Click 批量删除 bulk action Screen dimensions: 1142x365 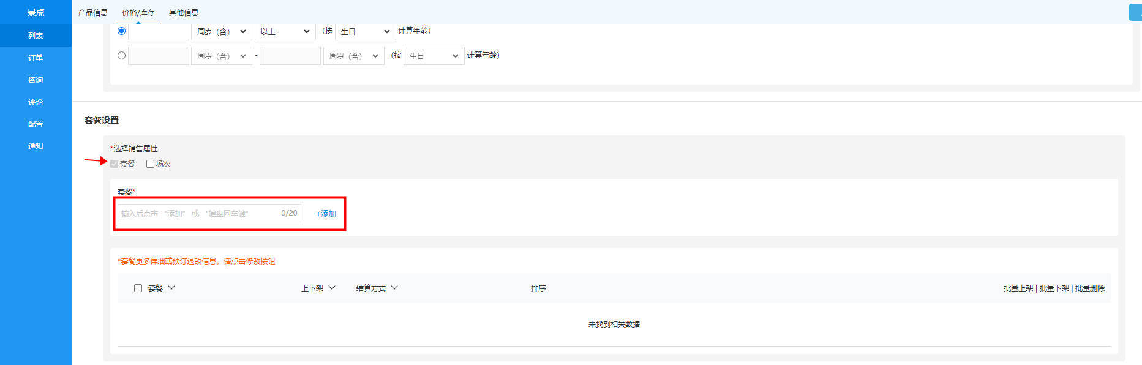tap(1090, 288)
